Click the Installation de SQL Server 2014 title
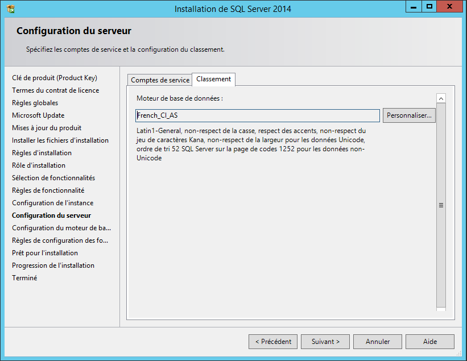Screen dimensions: 467x361 [233, 9]
